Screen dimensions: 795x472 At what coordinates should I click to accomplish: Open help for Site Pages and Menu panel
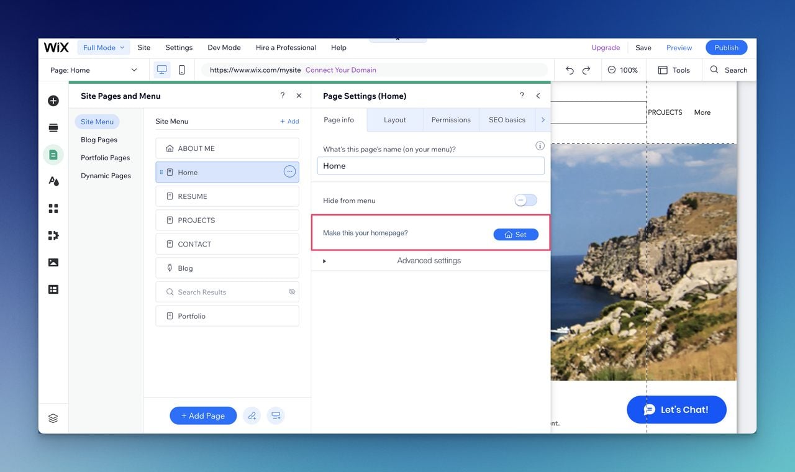point(283,96)
